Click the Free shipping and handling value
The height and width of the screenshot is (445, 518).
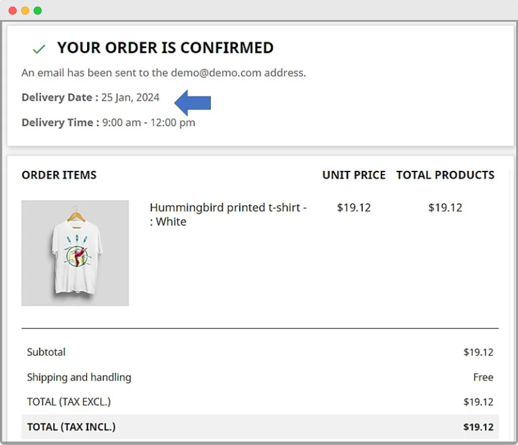click(483, 377)
